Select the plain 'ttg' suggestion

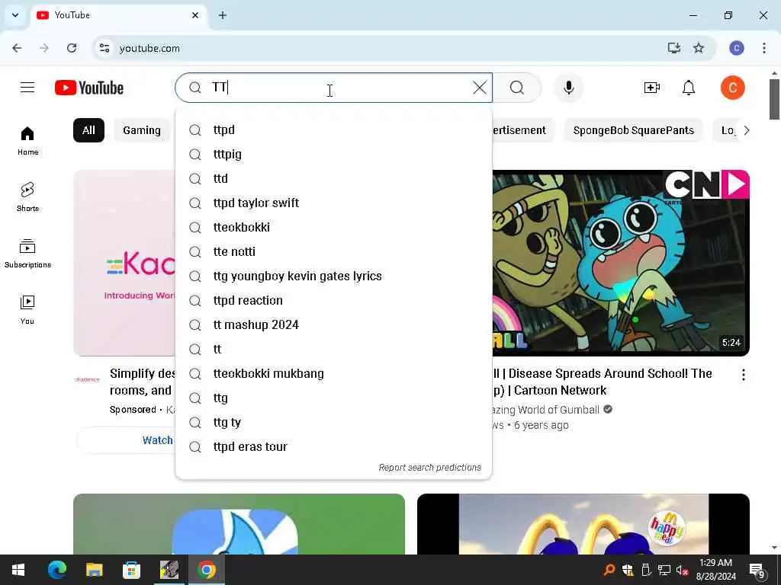tap(334, 398)
